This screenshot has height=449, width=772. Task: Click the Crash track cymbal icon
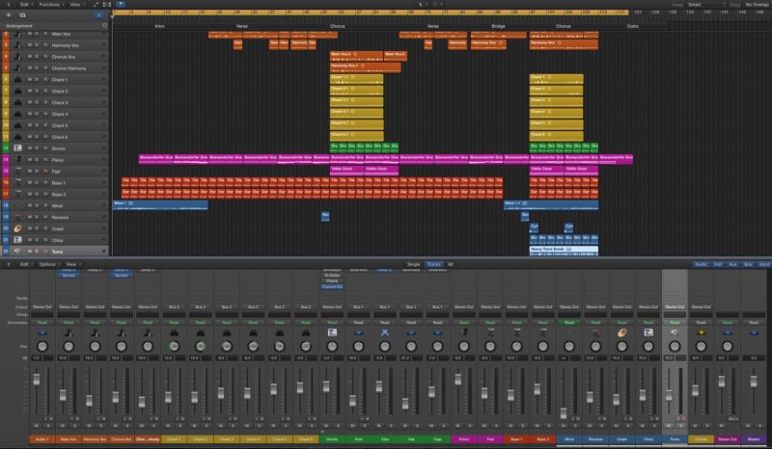click(x=17, y=228)
